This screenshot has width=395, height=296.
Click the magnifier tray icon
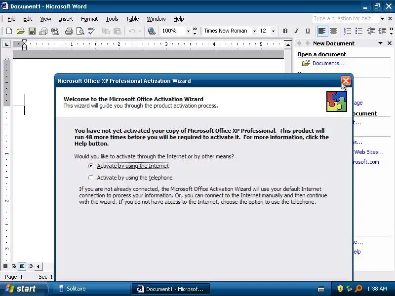pos(358,289)
